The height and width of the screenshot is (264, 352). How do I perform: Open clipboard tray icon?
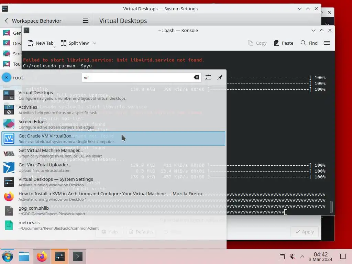tap(282, 256)
